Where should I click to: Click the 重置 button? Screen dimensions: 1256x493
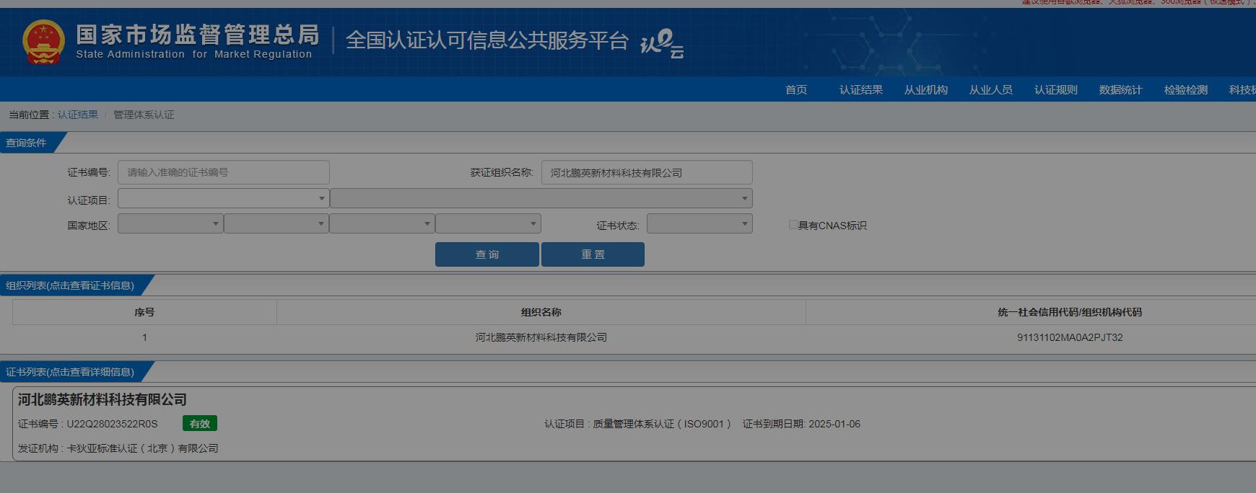tap(593, 254)
